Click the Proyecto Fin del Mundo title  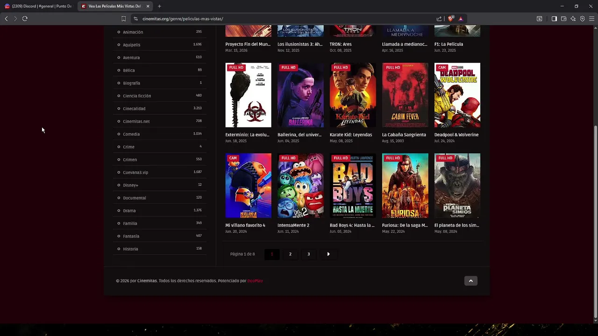248,44
